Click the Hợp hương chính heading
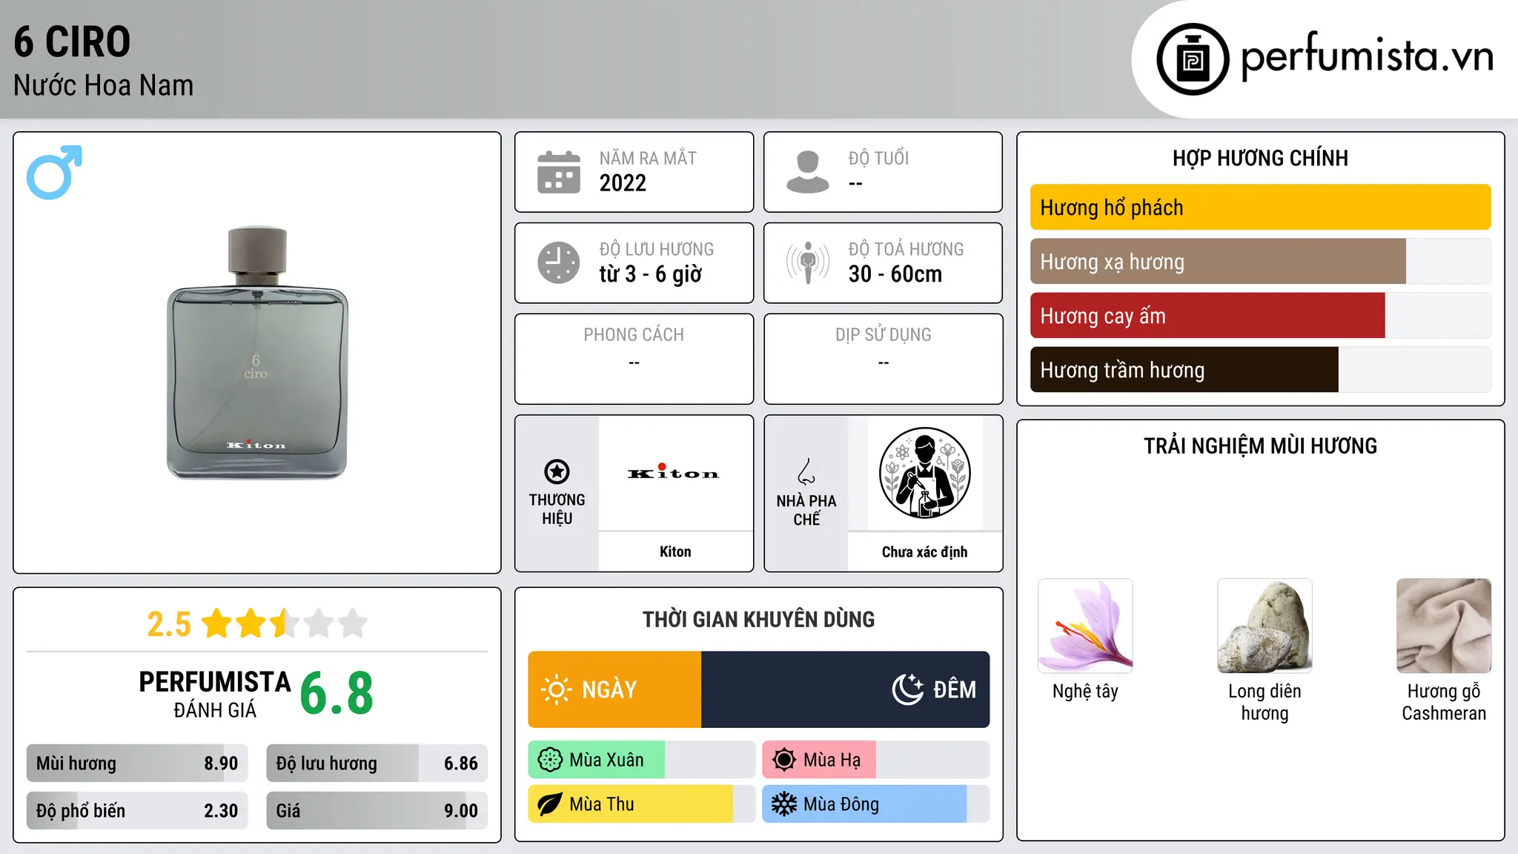This screenshot has height=854, width=1518. pos(1260,158)
